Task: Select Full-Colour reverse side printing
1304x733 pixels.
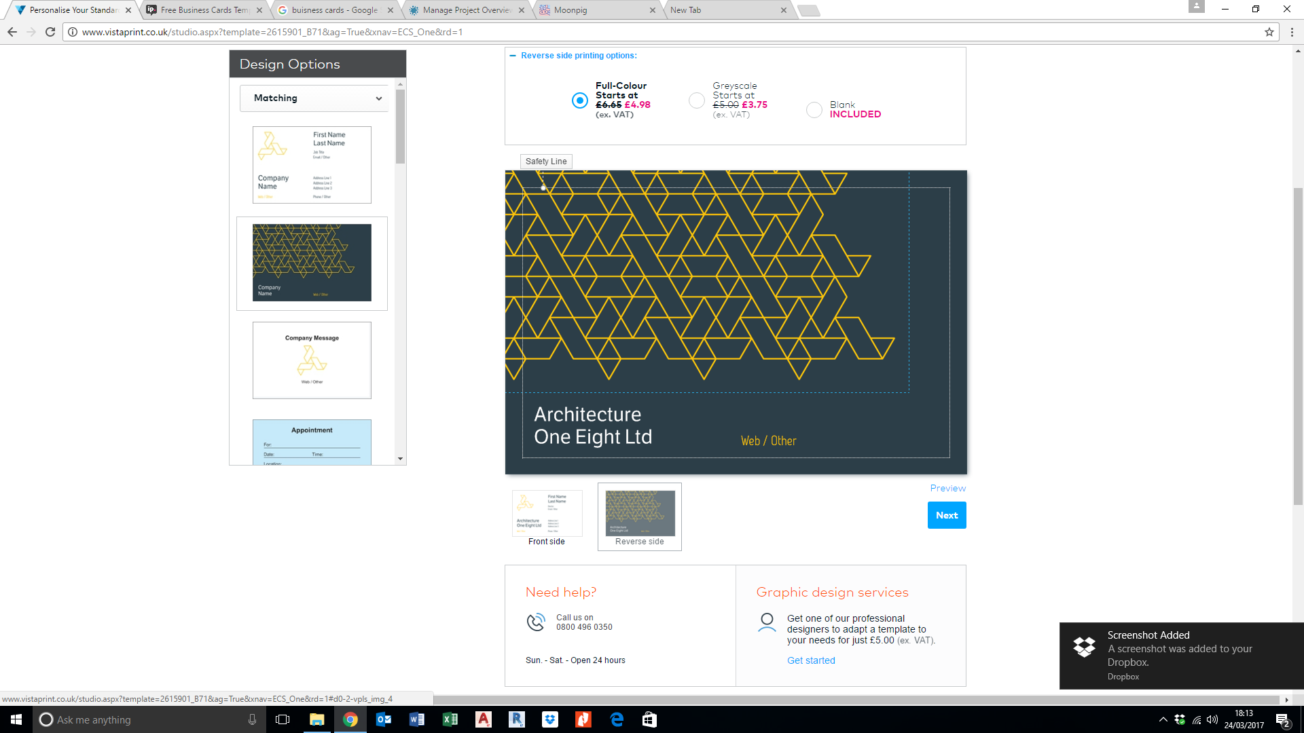Action: point(579,100)
